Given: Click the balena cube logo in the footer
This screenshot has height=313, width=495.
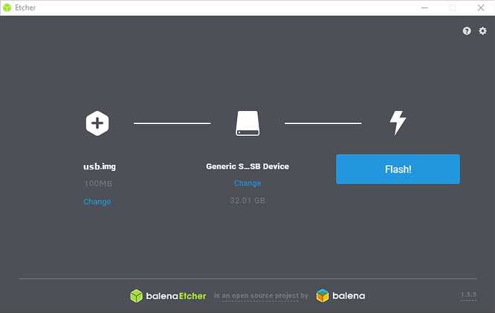Looking at the screenshot, I should [323, 296].
